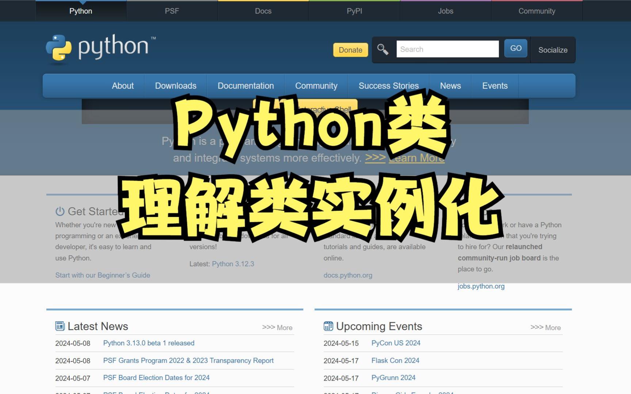Click the Upcoming Events calendar icon
This screenshot has width=631, height=394.
click(328, 326)
